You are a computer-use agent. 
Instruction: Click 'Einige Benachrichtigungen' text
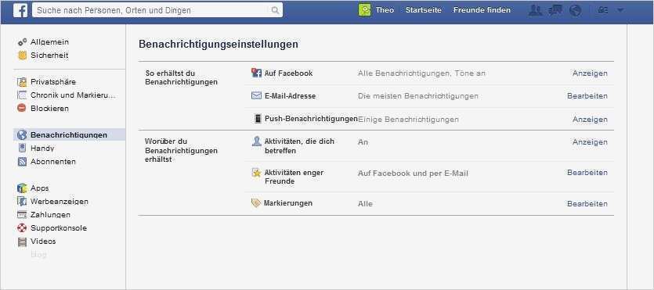409,120
